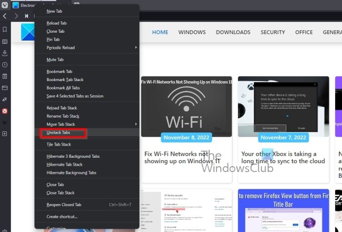The height and width of the screenshot is (232, 342).
Task: Open the Wi-Fi article thumbnail
Action: [x=187, y=106]
